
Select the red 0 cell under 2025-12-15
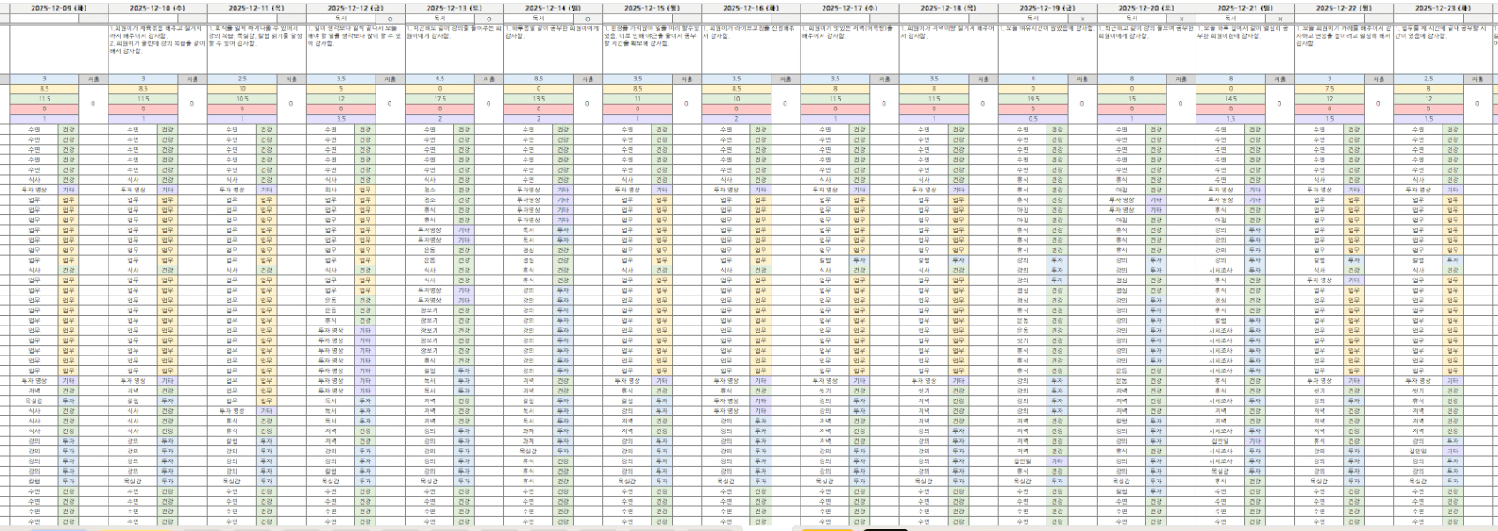(638, 109)
